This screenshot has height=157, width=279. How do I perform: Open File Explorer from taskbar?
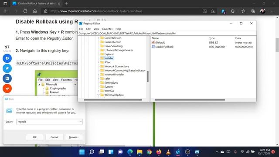click(139, 152)
